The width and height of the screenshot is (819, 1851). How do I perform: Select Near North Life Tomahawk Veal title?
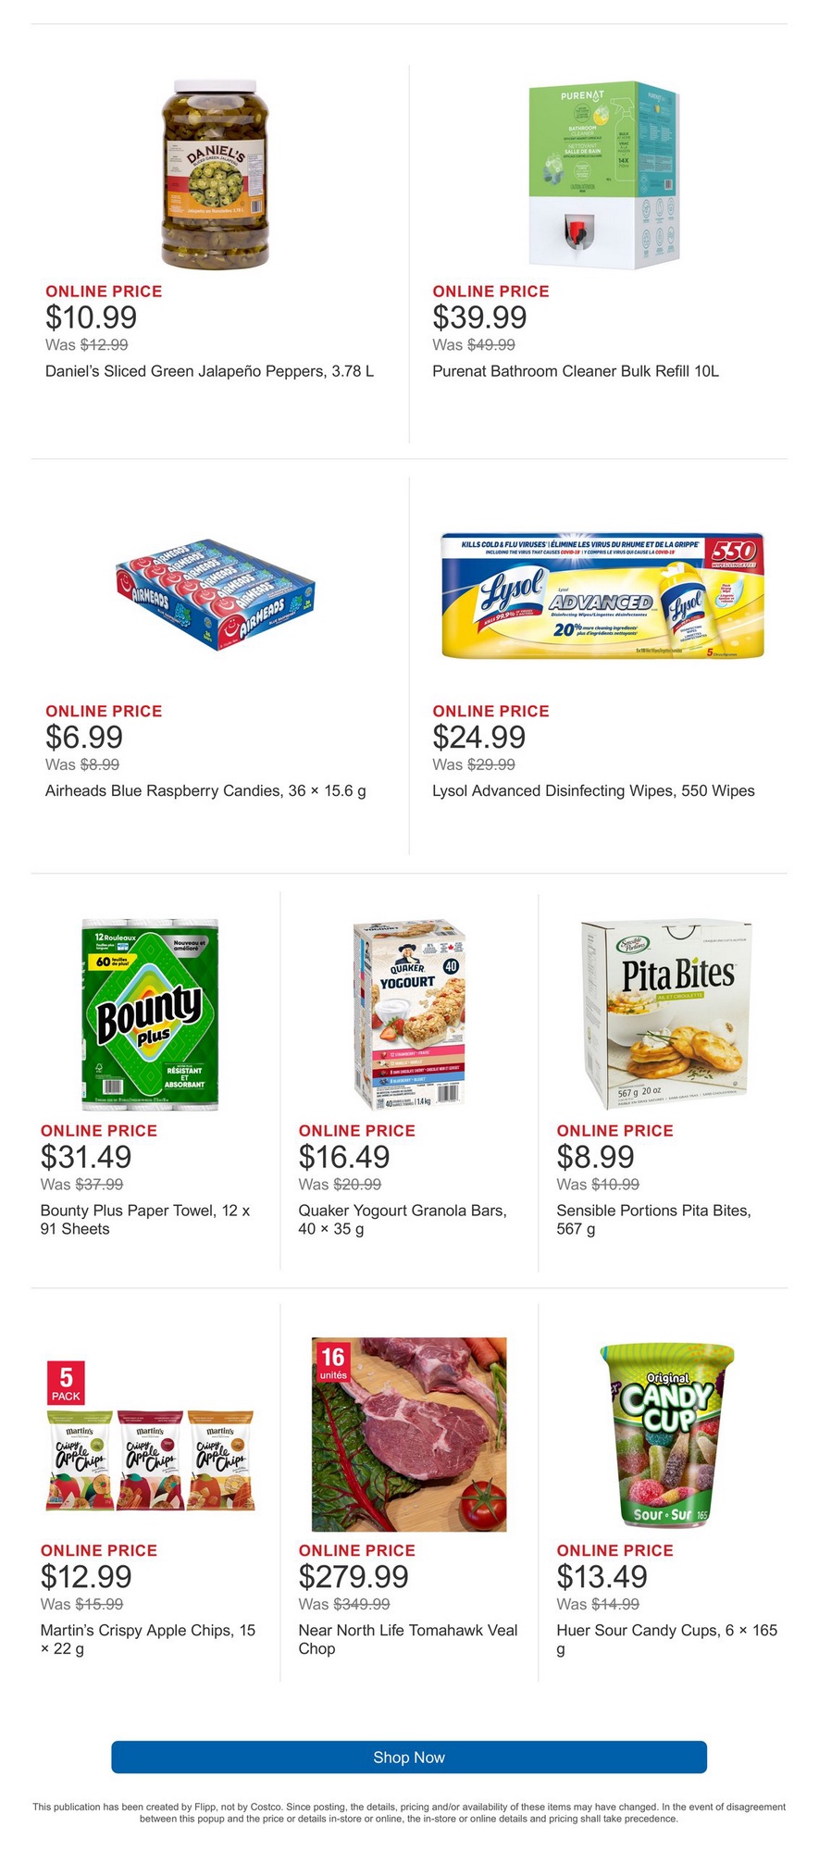point(408,1639)
